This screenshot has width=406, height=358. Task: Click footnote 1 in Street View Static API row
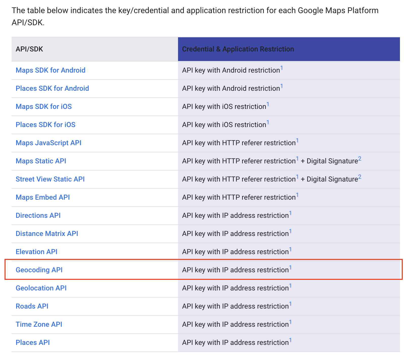pyautogui.click(x=297, y=177)
